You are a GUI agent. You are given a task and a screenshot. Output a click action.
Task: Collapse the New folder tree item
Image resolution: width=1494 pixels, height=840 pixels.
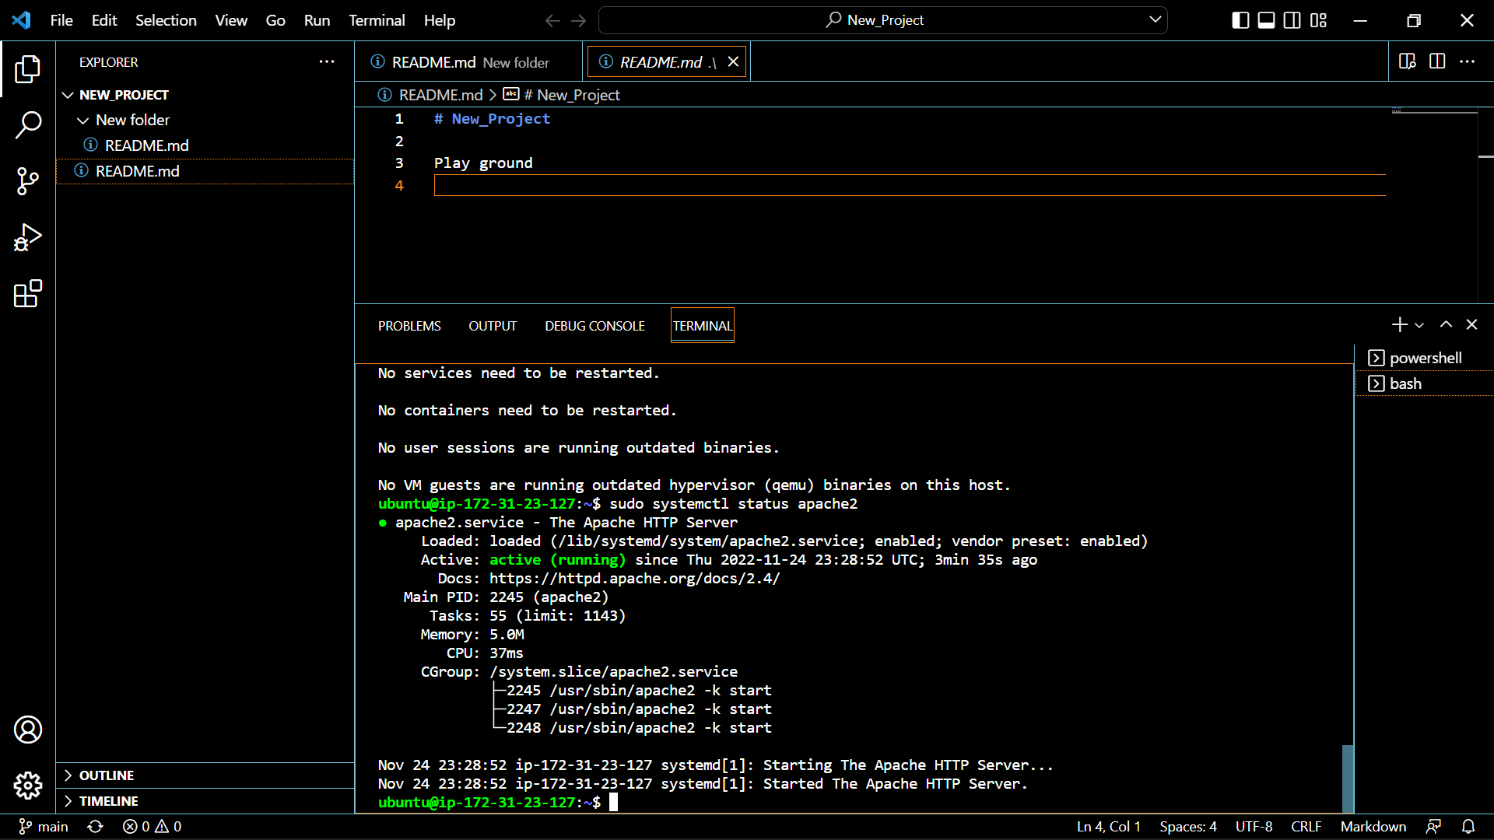coord(83,120)
